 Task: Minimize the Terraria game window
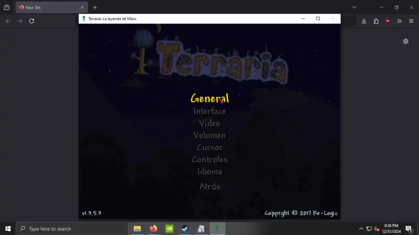pos(303,19)
